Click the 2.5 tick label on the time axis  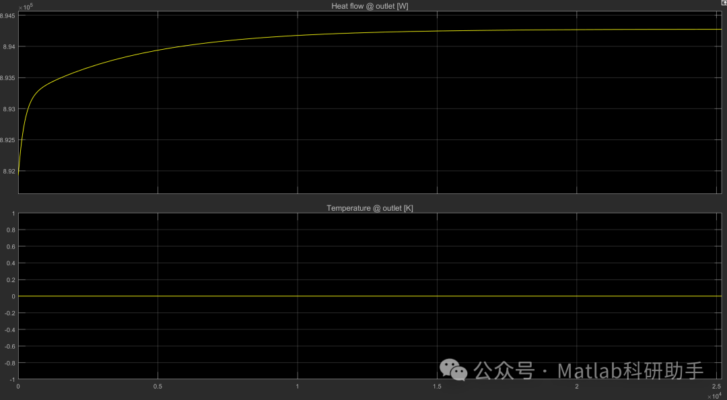(717, 386)
